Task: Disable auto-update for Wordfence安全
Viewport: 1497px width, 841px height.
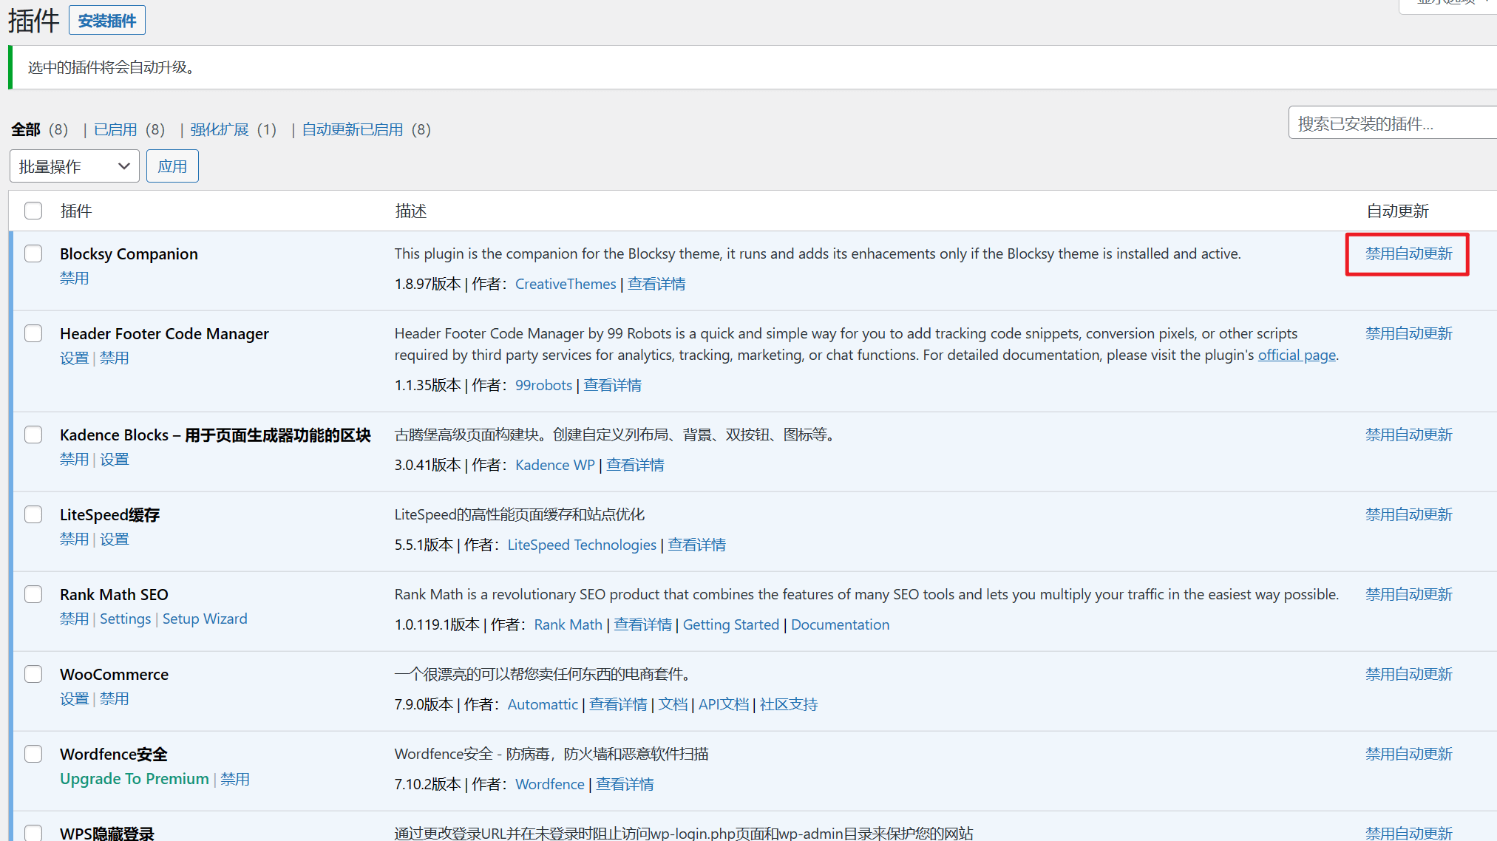Action: (x=1408, y=754)
